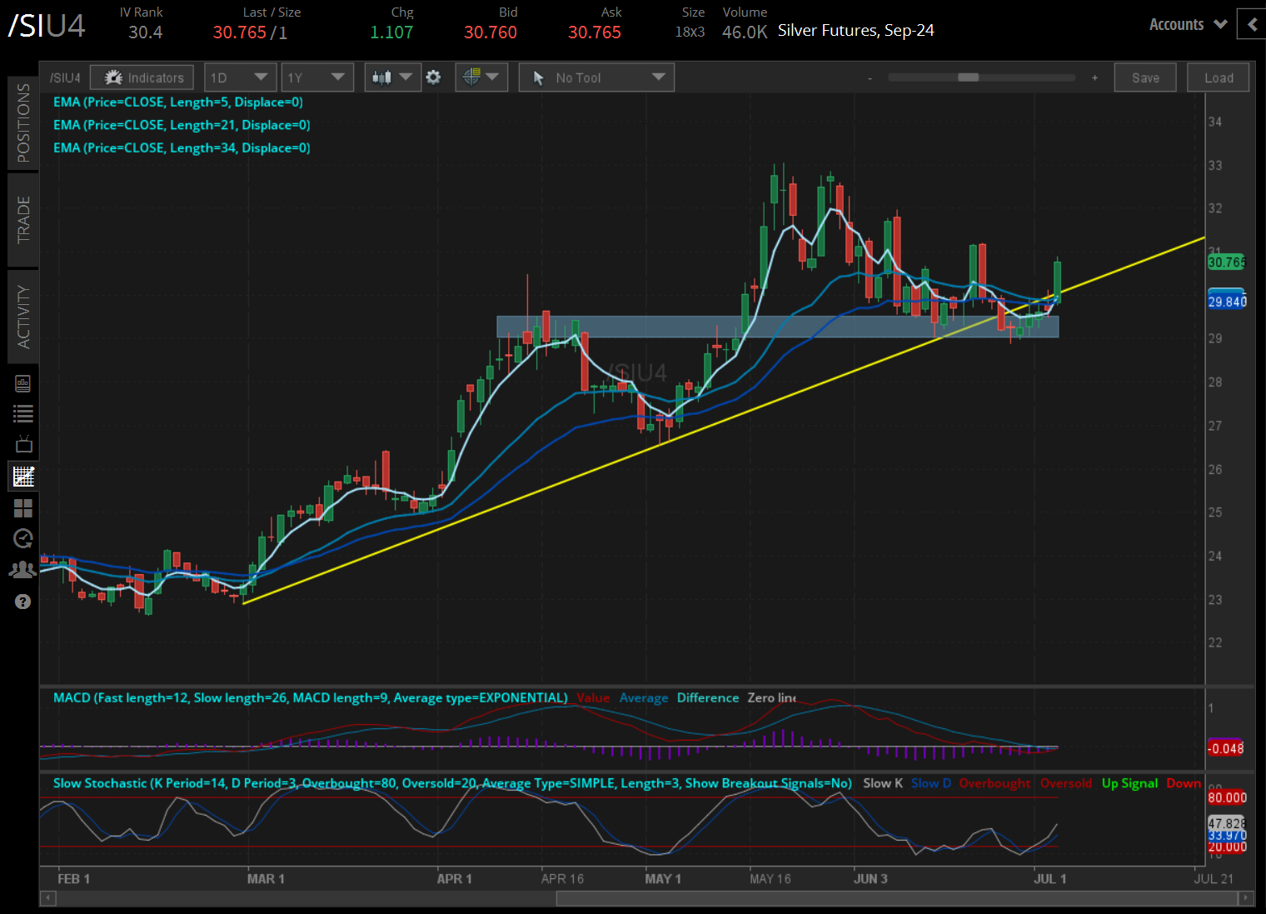The height and width of the screenshot is (914, 1266).
Task: Click the clock history sidebar icon
Action: coord(23,539)
